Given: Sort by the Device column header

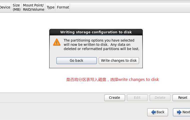Looking at the screenshot, I should point(5,7).
